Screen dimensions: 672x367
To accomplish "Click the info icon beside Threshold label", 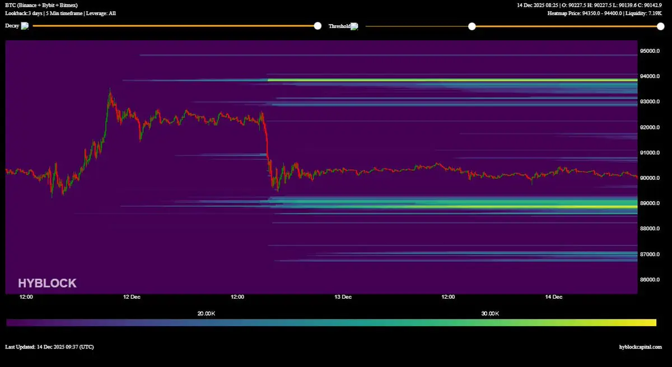I will pyautogui.click(x=354, y=26).
